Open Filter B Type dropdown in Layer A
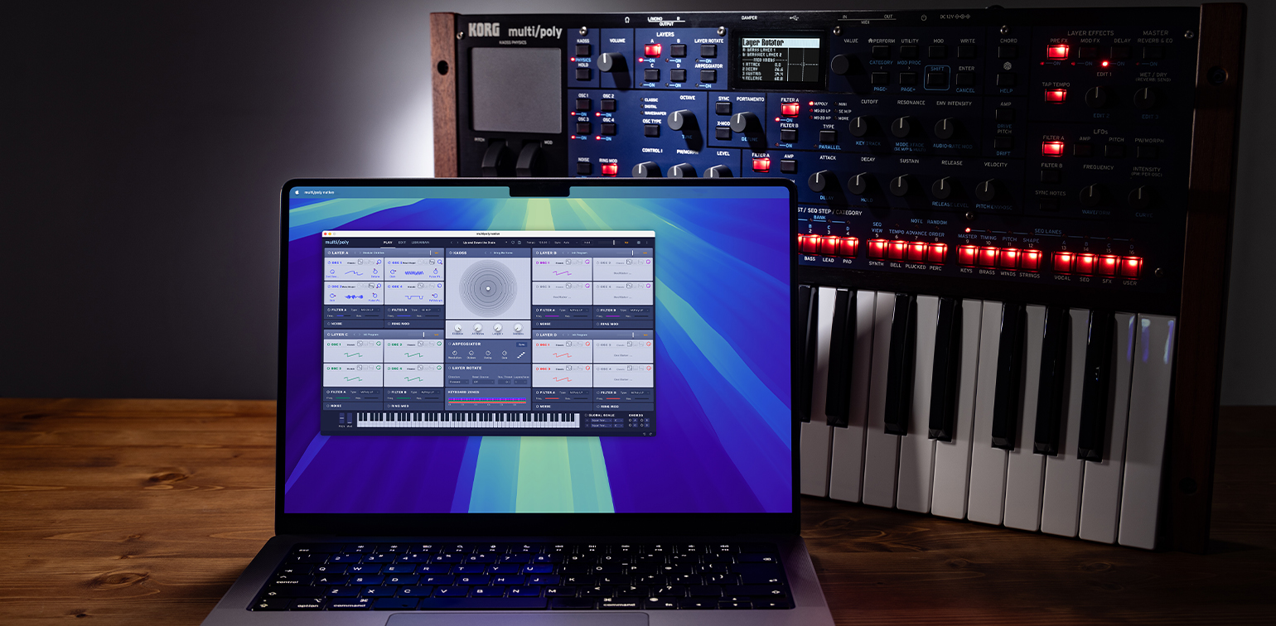 [x=431, y=310]
